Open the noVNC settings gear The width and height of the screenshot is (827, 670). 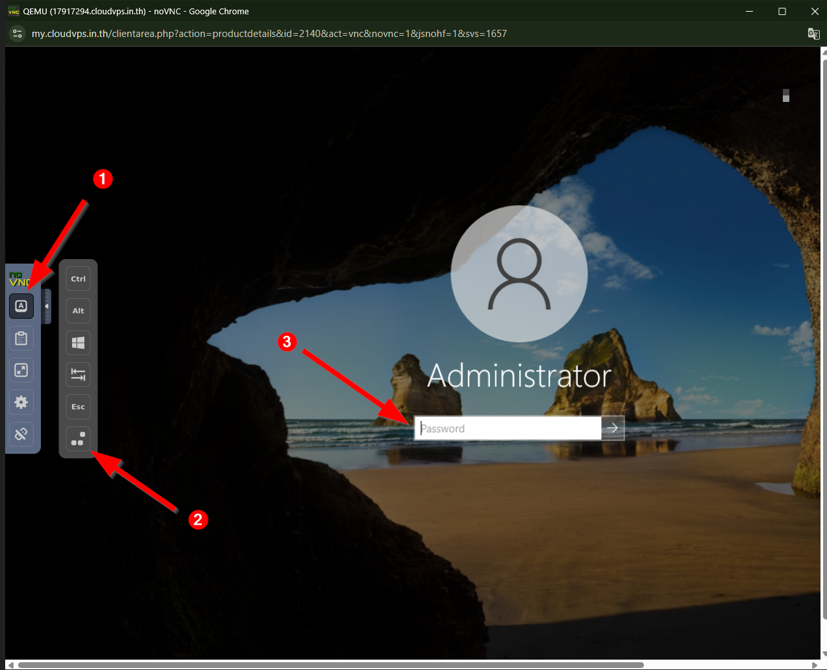[x=21, y=403]
